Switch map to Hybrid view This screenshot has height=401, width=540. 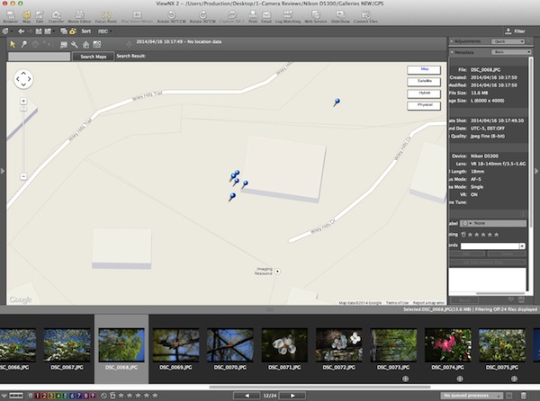tap(424, 92)
